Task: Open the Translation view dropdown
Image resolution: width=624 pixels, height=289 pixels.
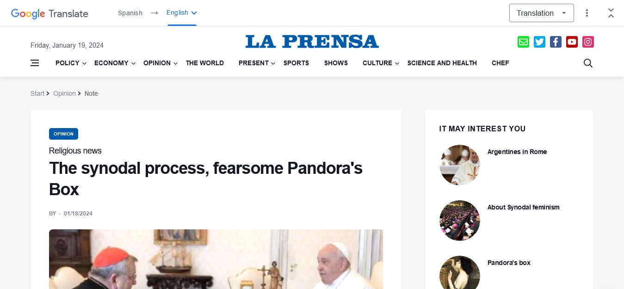Action: coord(542,13)
